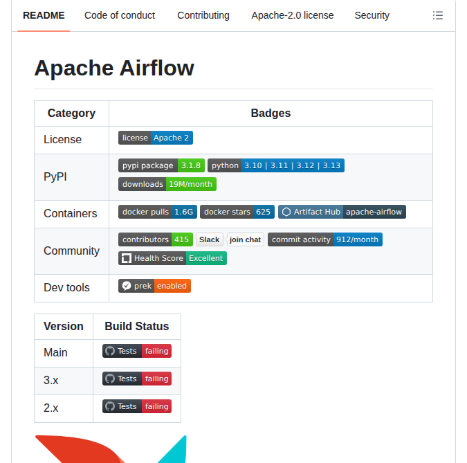467x463 pixels.
Task: Select the 3.x version cell
Action: 64,381
